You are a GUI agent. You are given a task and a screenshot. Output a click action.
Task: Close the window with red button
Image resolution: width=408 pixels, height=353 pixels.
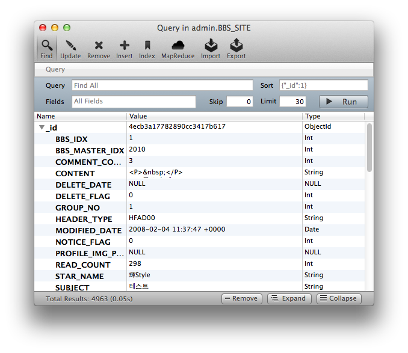point(43,28)
